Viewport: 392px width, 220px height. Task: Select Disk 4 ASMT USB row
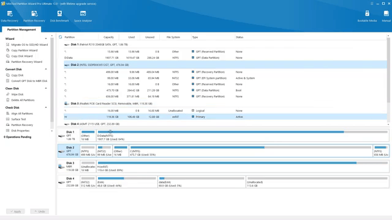tap(225, 123)
